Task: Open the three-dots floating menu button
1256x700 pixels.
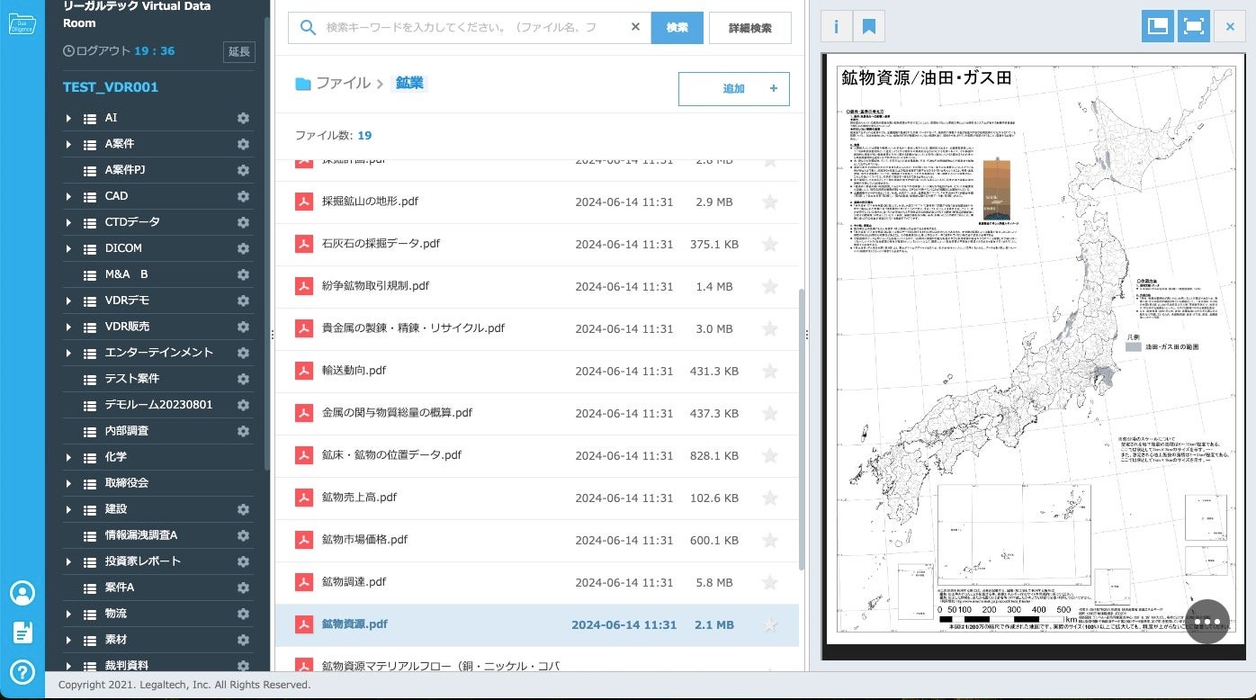Action: [x=1207, y=622]
